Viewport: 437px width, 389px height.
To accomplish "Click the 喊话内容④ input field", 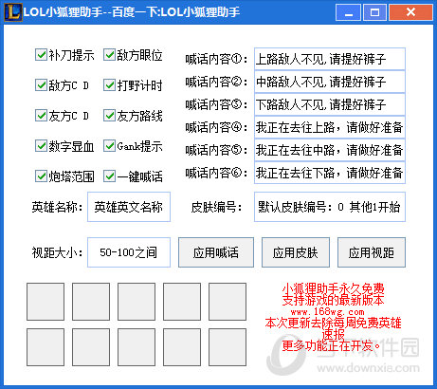I will pos(330,127).
